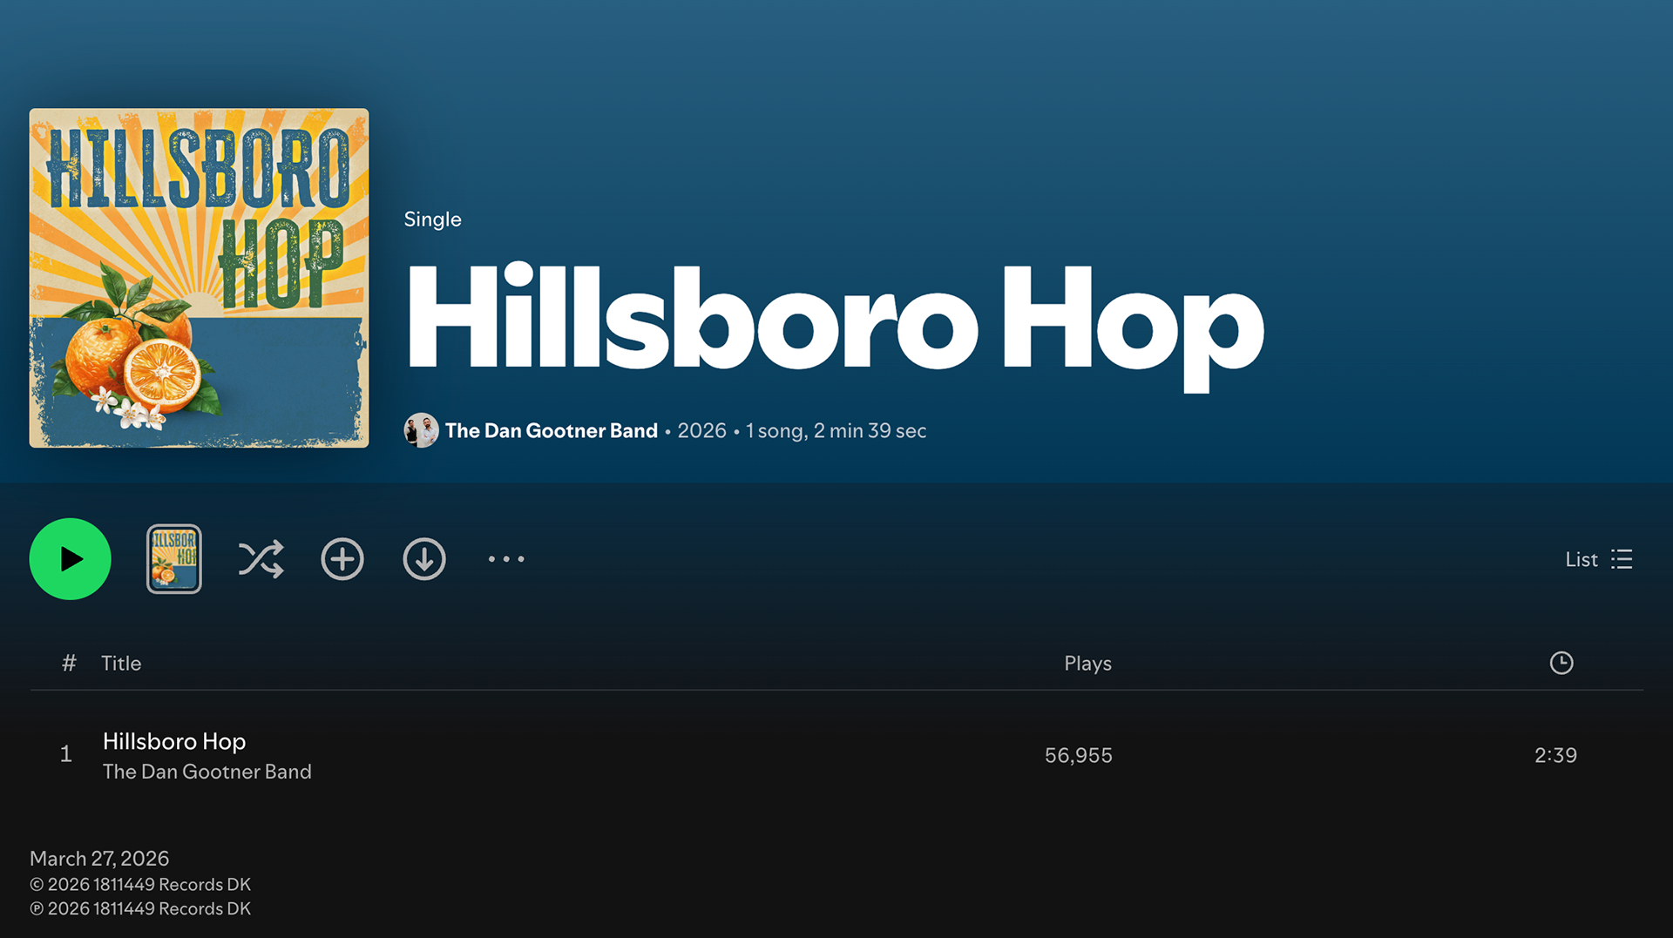Click the 56,955 play count
This screenshot has height=938, width=1673.
click(x=1079, y=755)
